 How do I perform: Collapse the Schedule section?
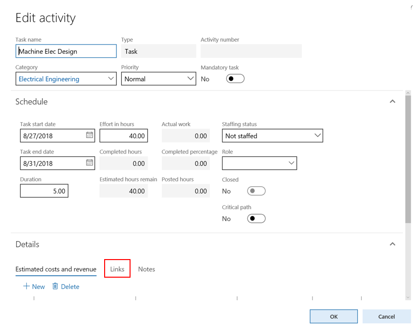(x=392, y=102)
